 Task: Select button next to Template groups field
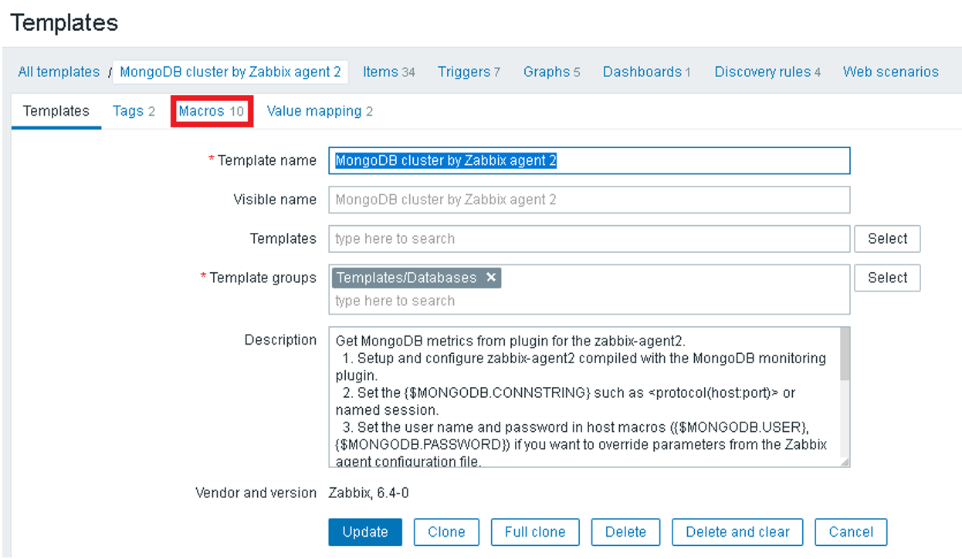click(887, 278)
